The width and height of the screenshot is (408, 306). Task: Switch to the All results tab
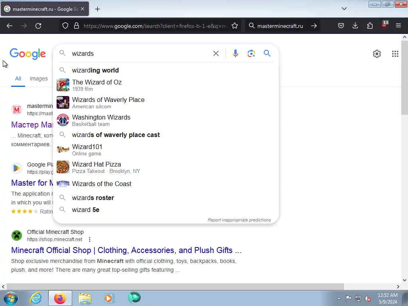pyautogui.click(x=18, y=78)
